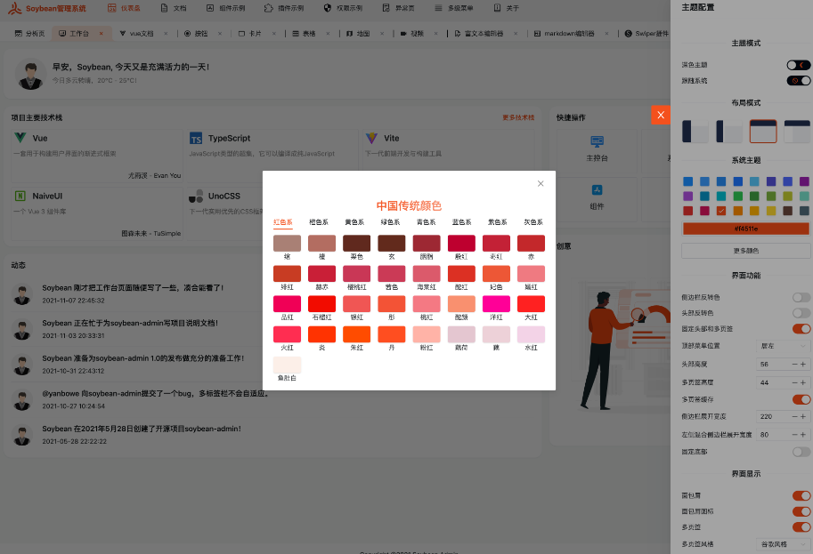Toggle the 多页签 switch in 界面显示

click(x=801, y=527)
